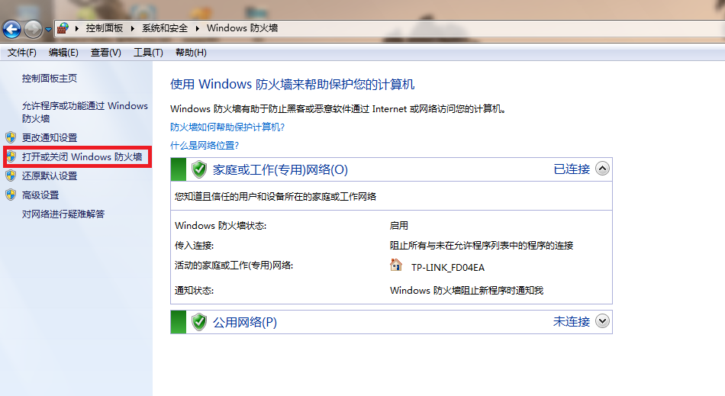The image size is (725, 396).
Task: Open the recent pages dropdown arrow
Action: tap(48, 30)
